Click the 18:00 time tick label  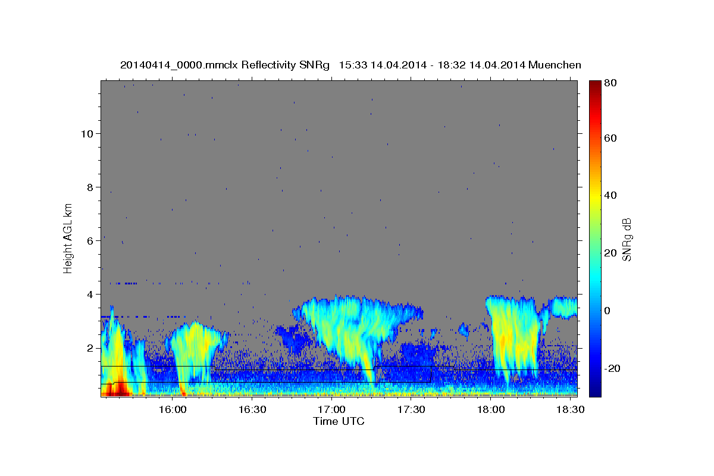coord(490,409)
